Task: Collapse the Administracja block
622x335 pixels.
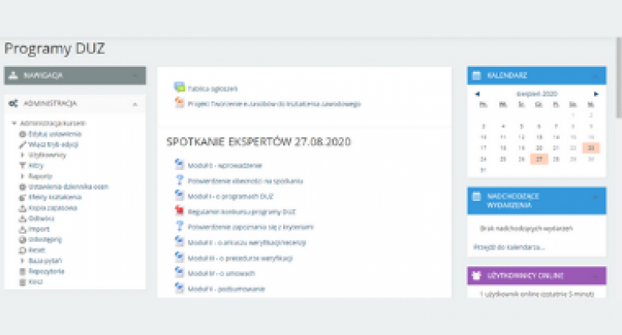Action: tap(134, 104)
